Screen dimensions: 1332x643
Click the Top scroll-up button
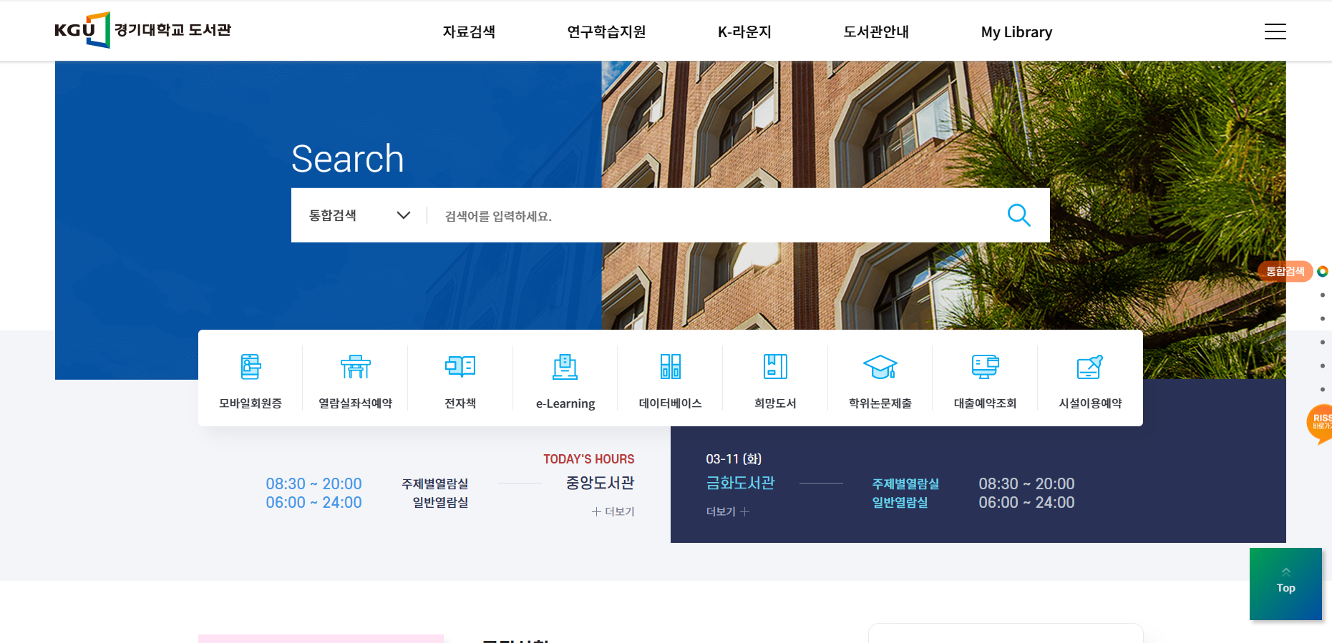pyautogui.click(x=1285, y=584)
